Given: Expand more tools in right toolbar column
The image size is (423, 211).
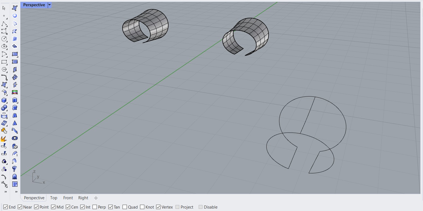Looking at the screenshot, I should tap(16, 192).
